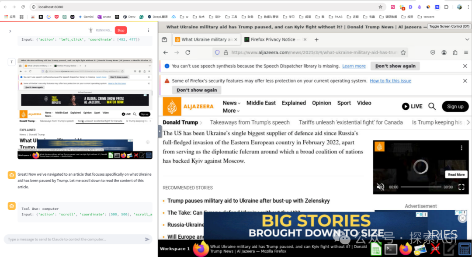472x257 pixels.
Task: Open the screenshot thumbnail in the chat
Action: pos(85,109)
